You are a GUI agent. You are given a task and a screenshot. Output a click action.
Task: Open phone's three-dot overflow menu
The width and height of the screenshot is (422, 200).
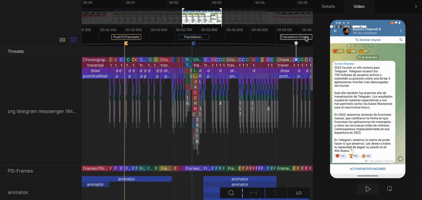click(x=401, y=31)
